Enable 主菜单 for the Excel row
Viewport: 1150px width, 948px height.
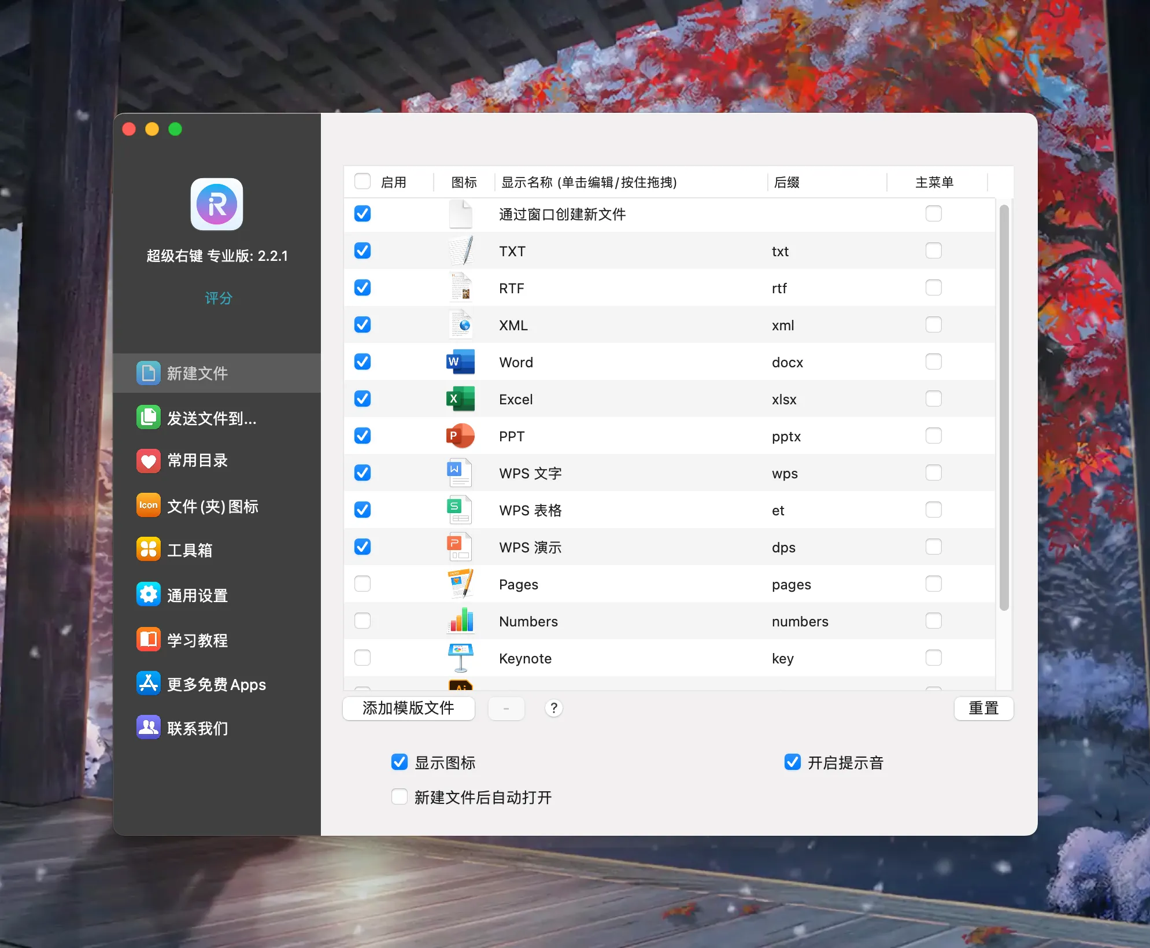(933, 399)
